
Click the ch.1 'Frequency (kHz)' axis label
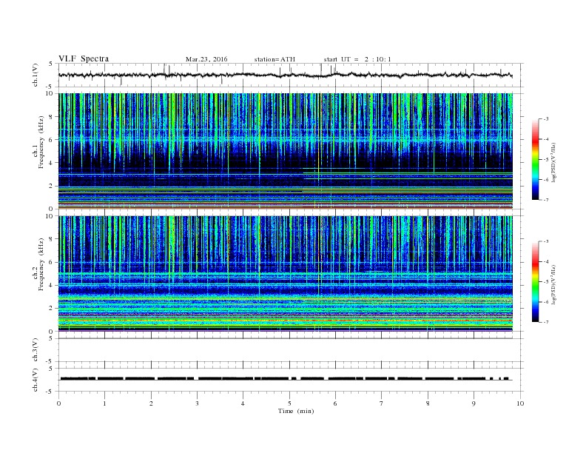pos(41,142)
